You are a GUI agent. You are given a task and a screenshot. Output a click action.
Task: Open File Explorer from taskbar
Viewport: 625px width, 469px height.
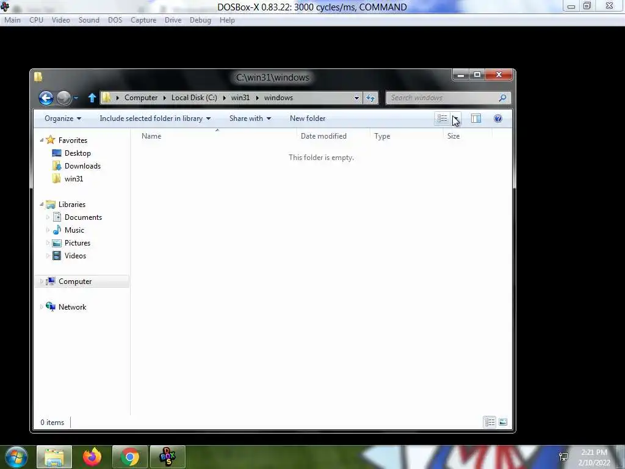54,457
